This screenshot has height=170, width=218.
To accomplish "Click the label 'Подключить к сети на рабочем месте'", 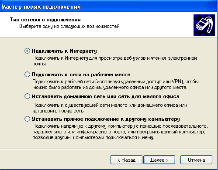I will 81,75.
